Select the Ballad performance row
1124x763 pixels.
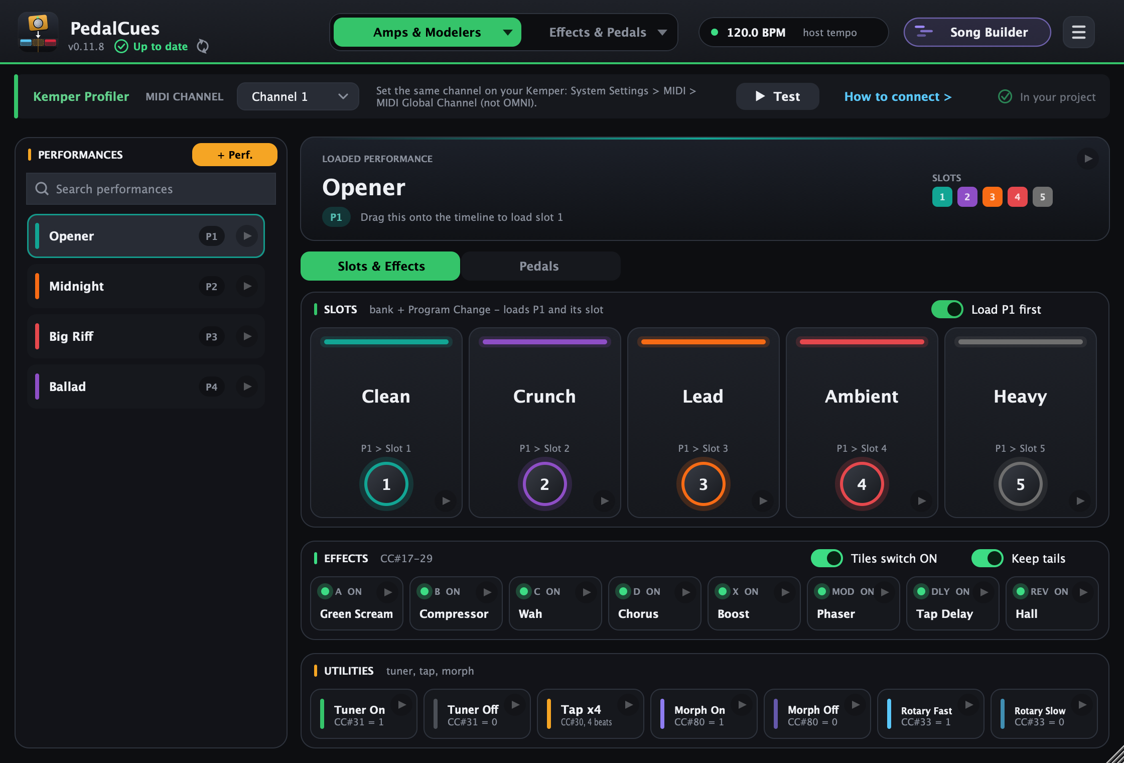[x=146, y=387]
